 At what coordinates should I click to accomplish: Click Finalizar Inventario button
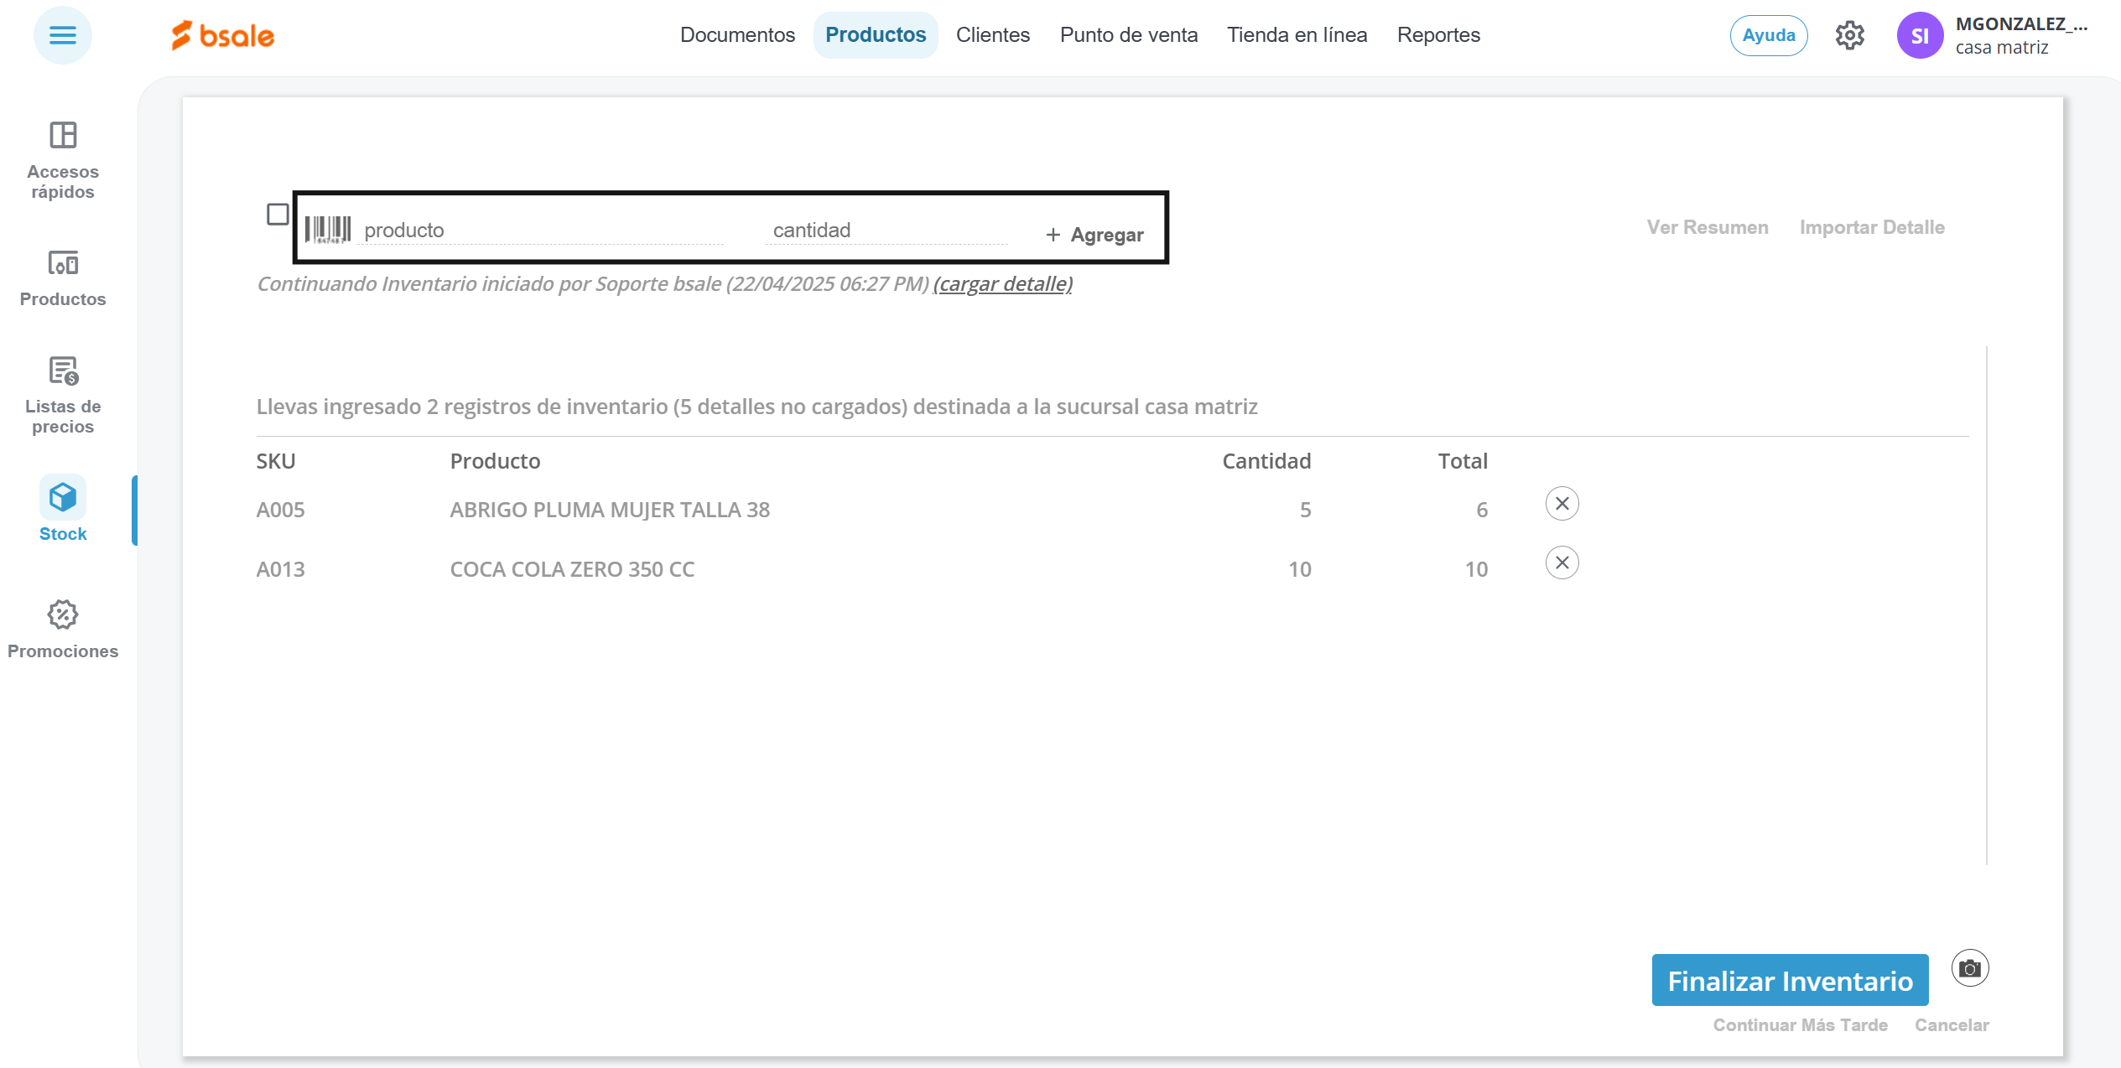point(1790,980)
